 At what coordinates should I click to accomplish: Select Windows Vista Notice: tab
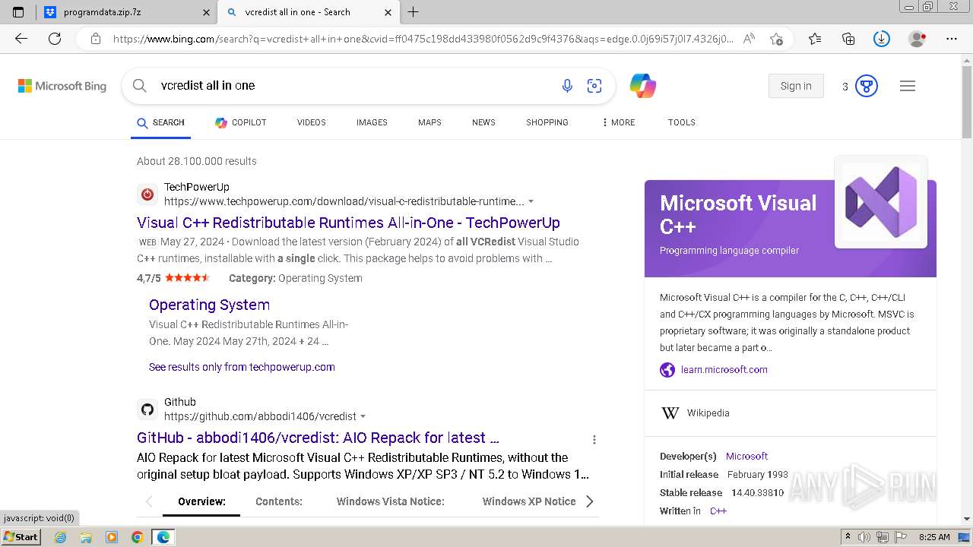click(391, 501)
